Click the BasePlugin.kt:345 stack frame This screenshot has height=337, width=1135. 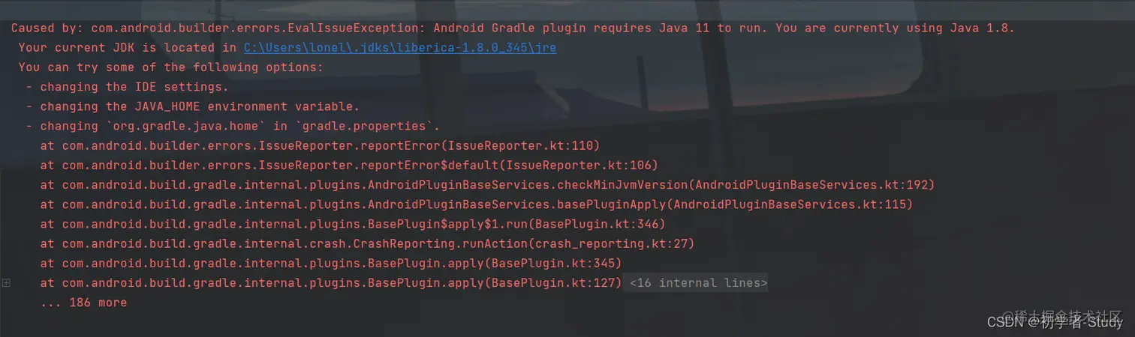[x=331, y=264]
